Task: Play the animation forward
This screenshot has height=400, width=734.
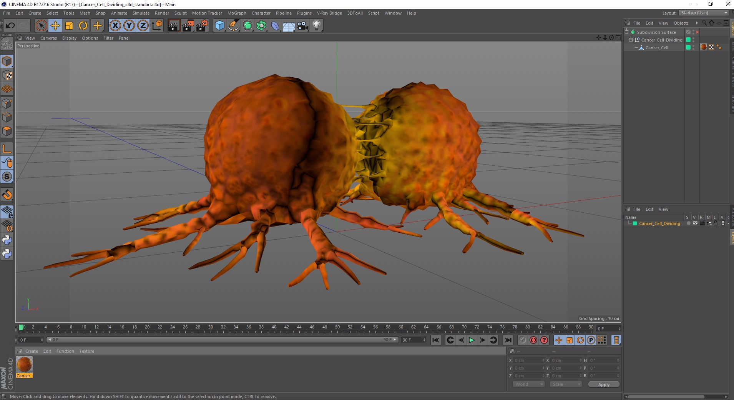Action: pos(472,340)
